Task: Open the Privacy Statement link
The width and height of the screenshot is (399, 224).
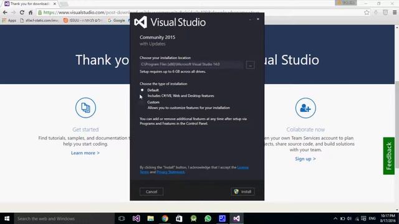Action: (170, 172)
